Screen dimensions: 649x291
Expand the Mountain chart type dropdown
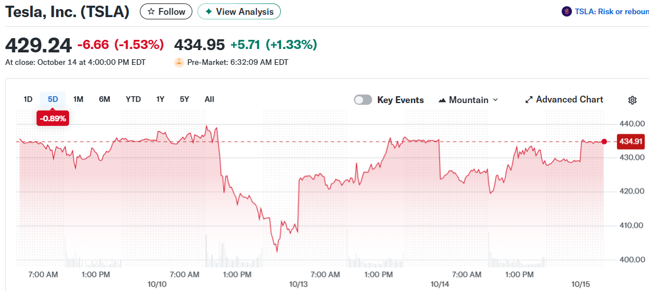pos(495,100)
